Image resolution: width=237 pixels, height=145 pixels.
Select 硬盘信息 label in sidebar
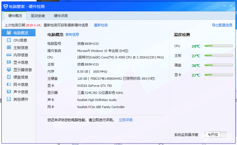point(21,77)
